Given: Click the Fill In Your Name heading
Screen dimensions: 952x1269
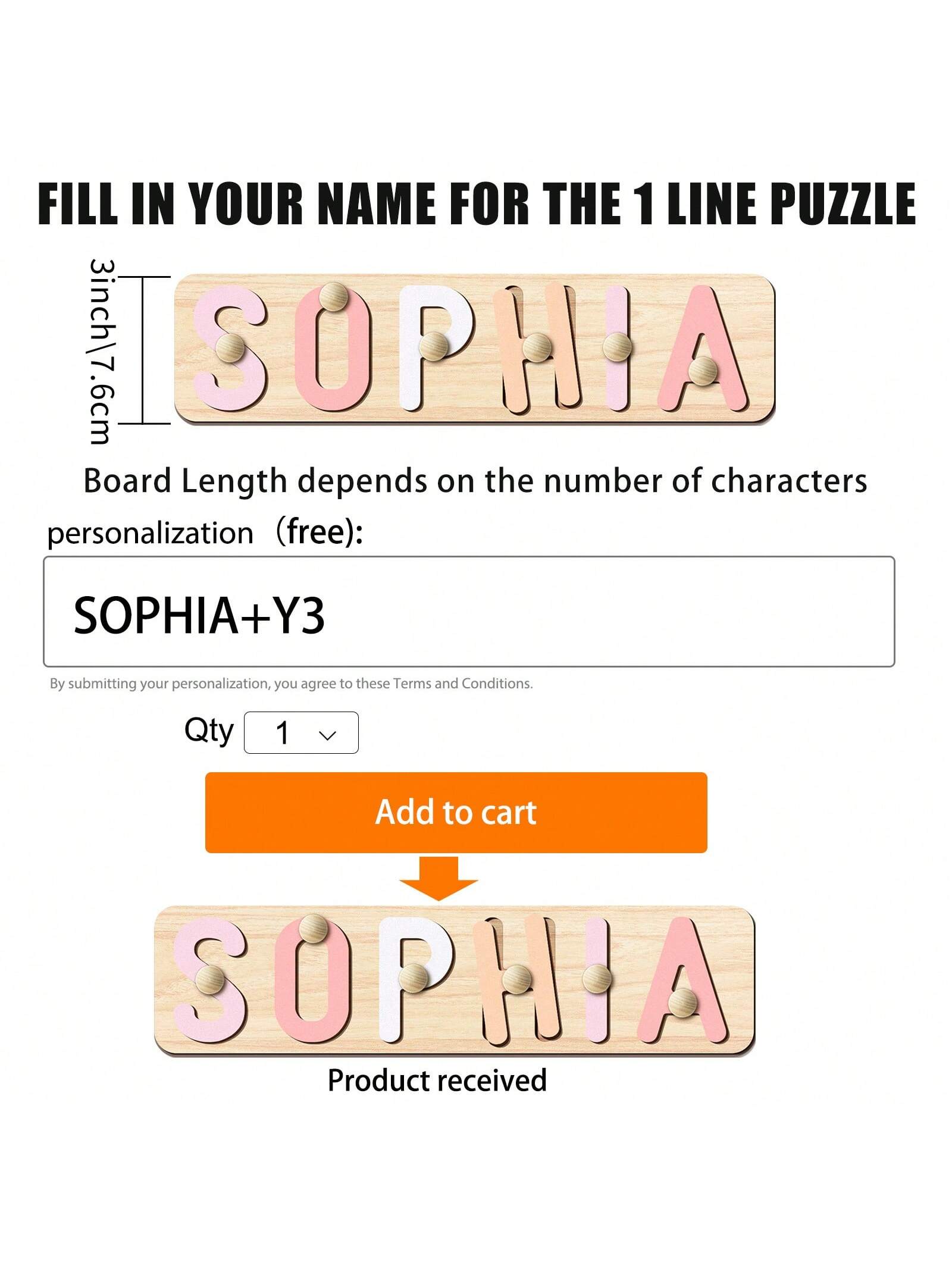Looking at the screenshot, I should point(477,203).
